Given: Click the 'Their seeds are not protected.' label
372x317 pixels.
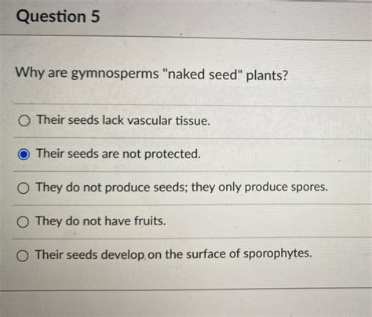Looking at the screenshot, I should (x=119, y=154).
